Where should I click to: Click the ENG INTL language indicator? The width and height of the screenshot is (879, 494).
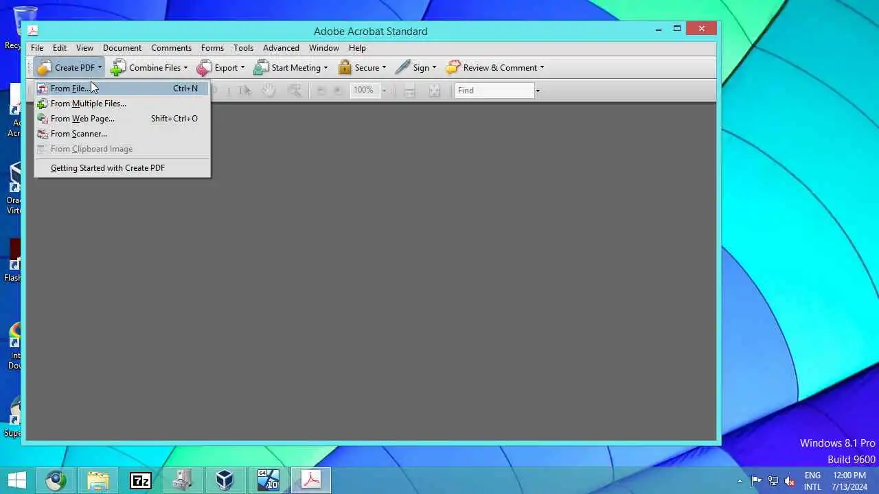[812, 481]
